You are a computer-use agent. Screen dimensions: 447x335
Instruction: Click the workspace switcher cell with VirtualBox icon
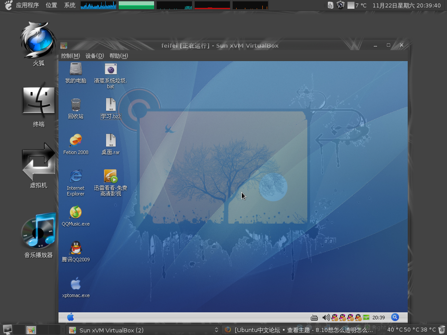(31, 330)
